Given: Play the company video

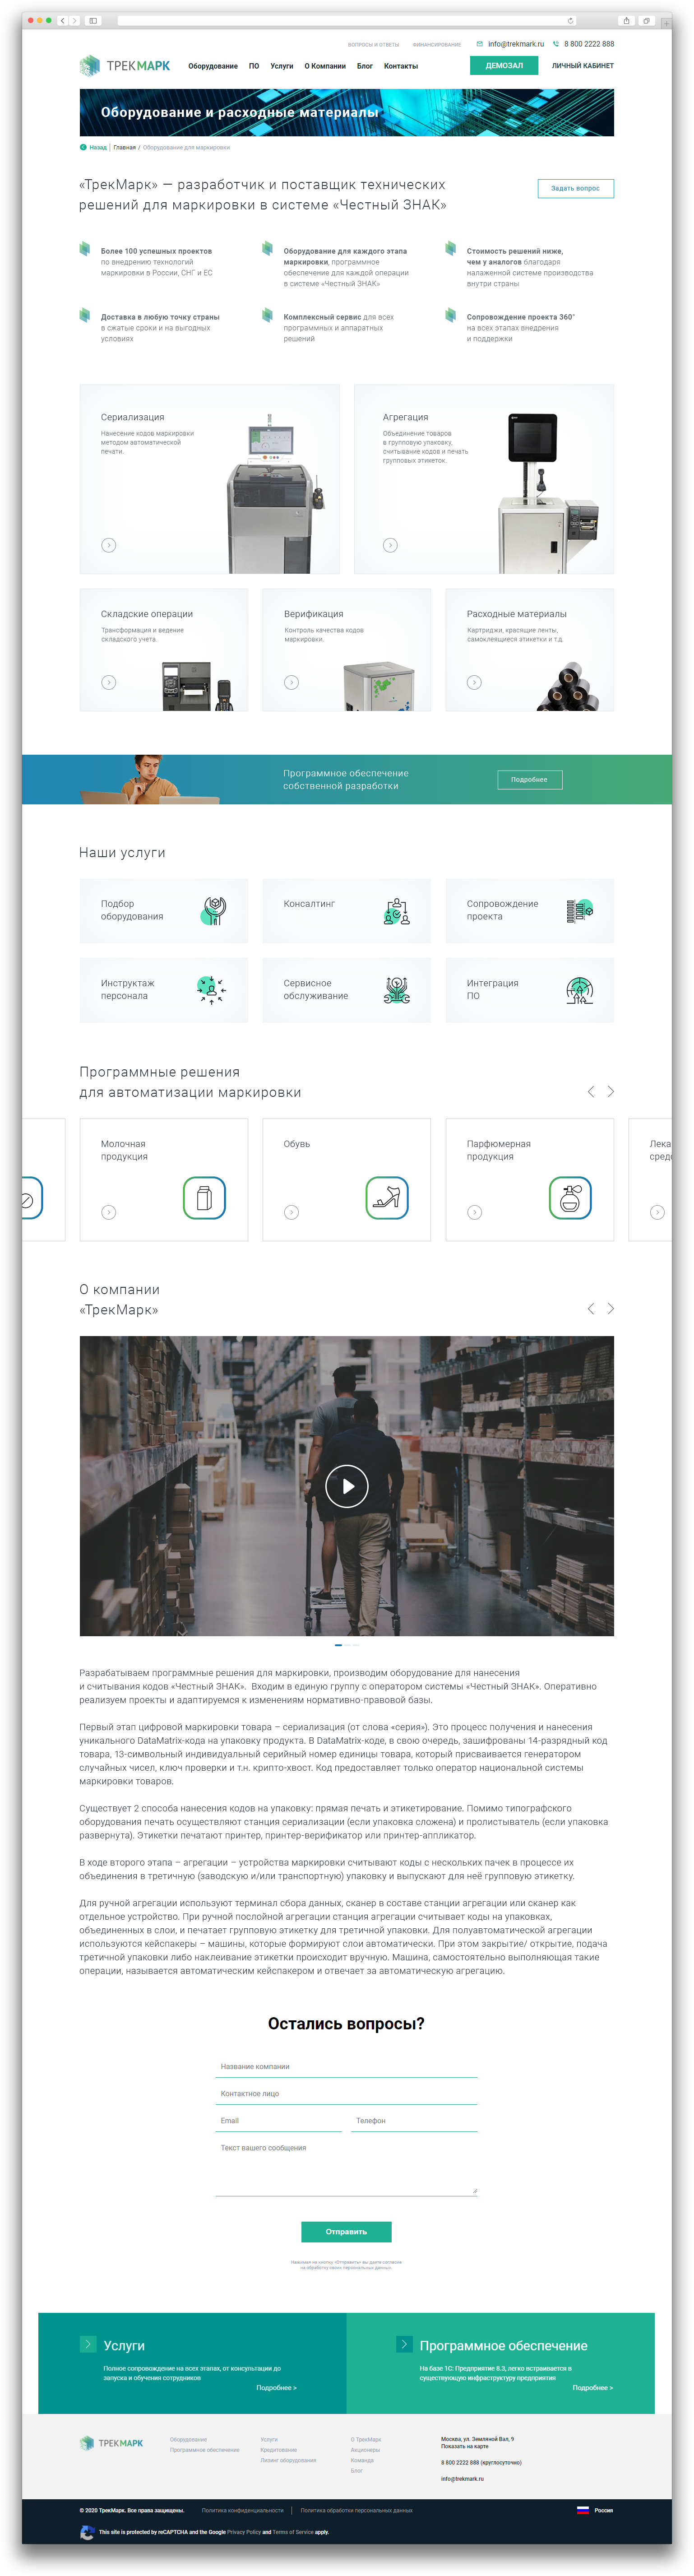Looking at the screenshot, I should [347, 1486].
